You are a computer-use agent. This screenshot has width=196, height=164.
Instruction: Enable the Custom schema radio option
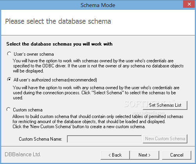tap(9, 109)
